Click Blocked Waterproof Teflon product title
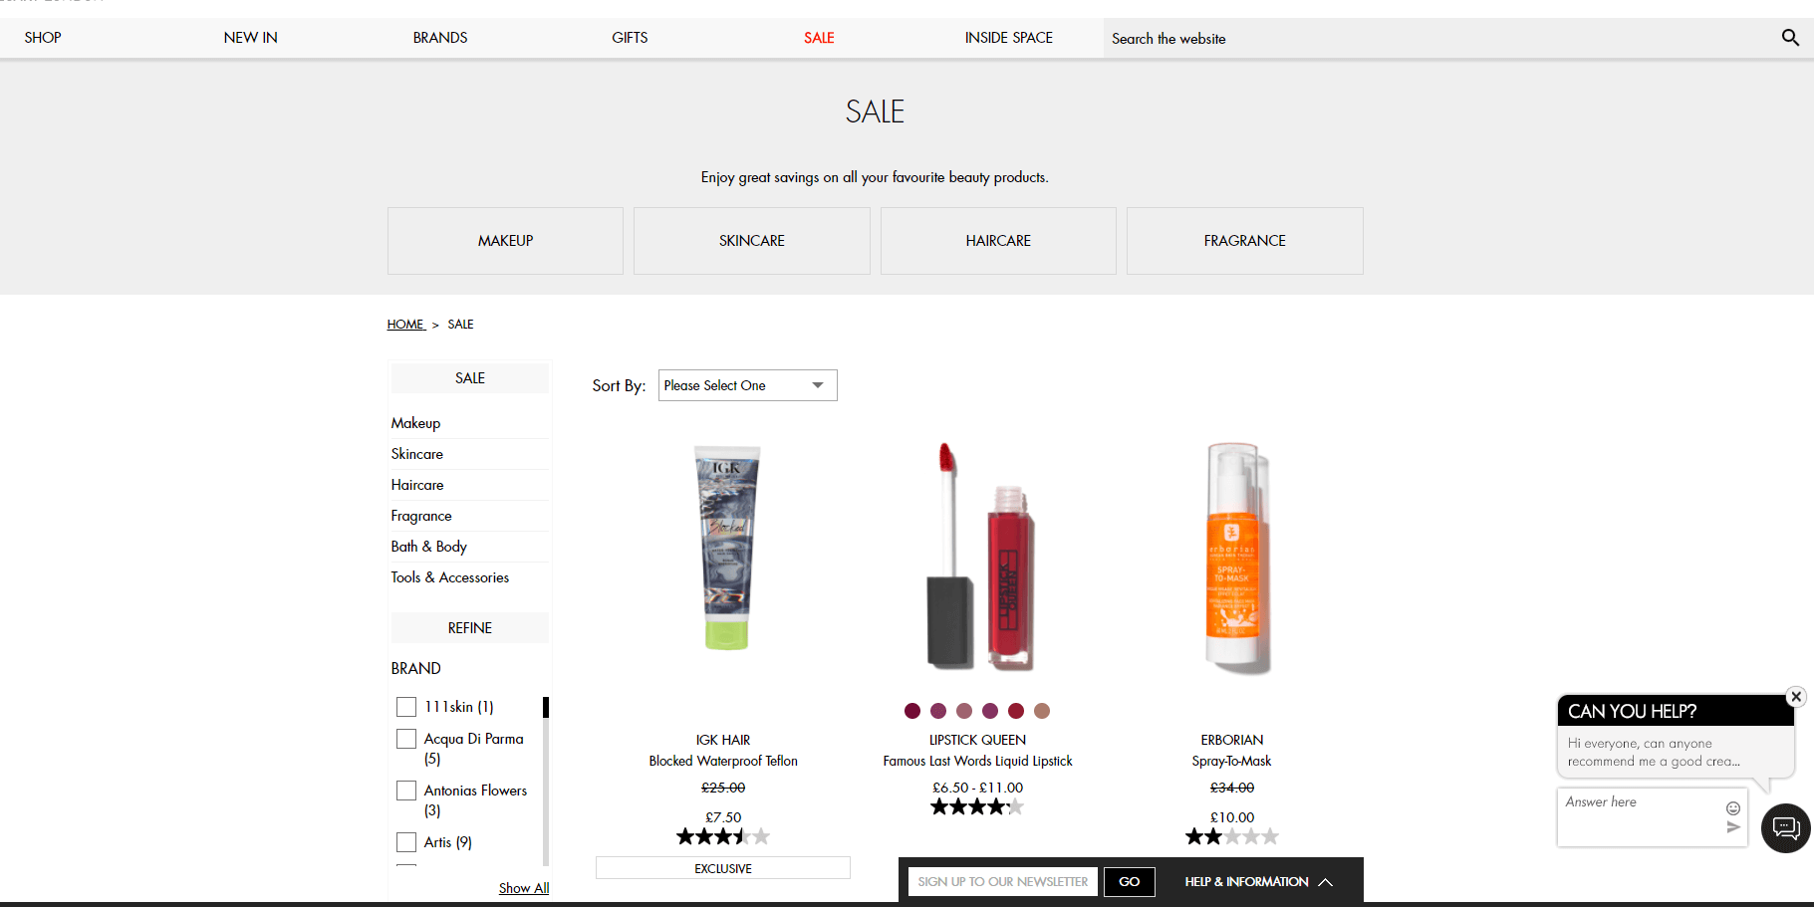Screen dimensions: 1814x907 click(723, 761)
